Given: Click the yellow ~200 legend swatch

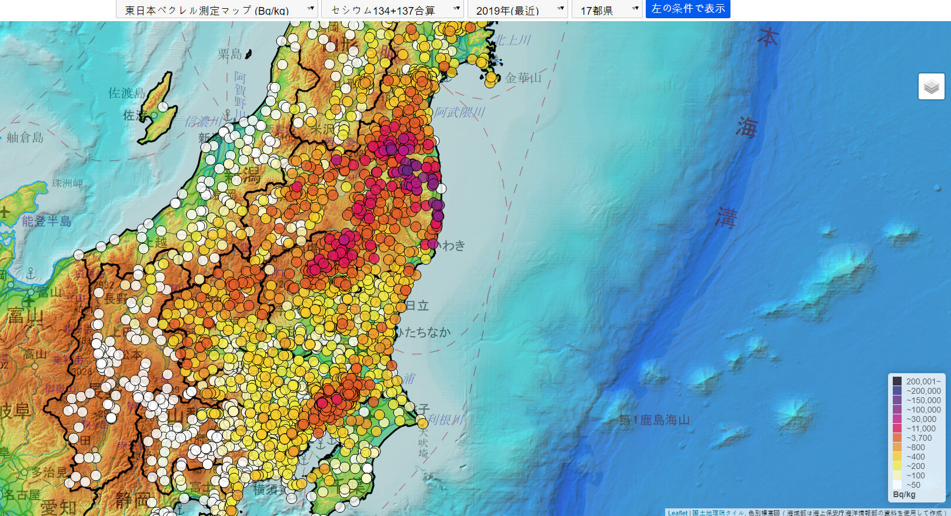Looking at the screenshot, I should coord(897,466).
